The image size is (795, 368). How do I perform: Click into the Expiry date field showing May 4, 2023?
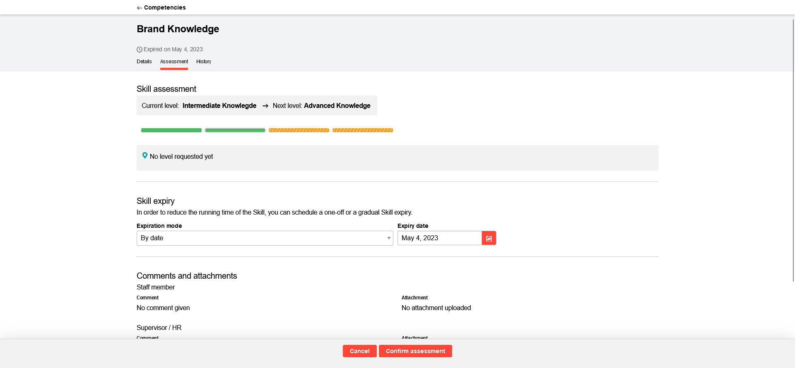tap(439, 238)
